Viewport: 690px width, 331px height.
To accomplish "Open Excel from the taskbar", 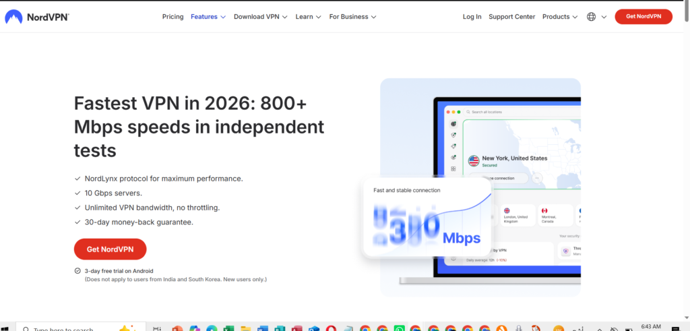I will click(x=228, y=328).
